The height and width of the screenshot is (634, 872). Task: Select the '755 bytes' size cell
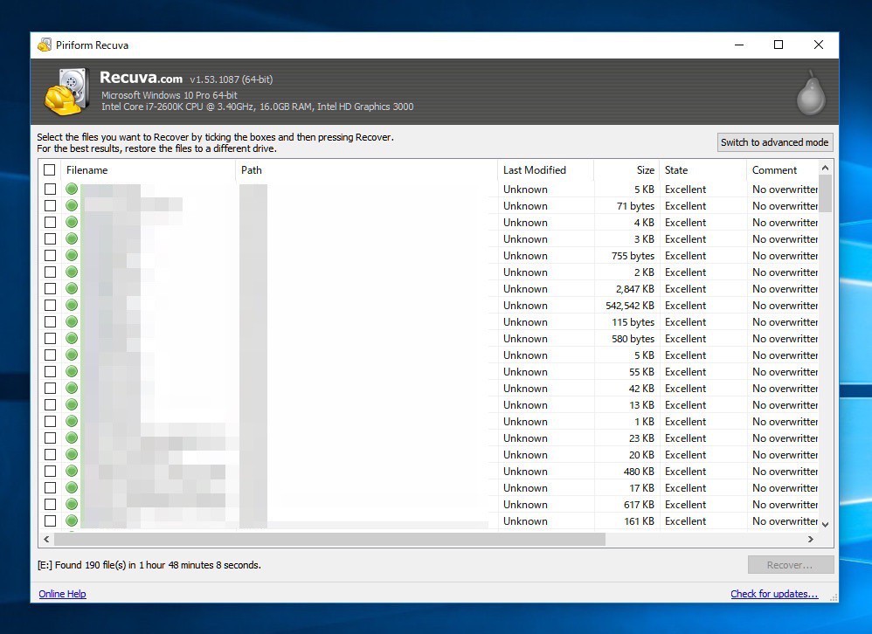pos(633,256)
